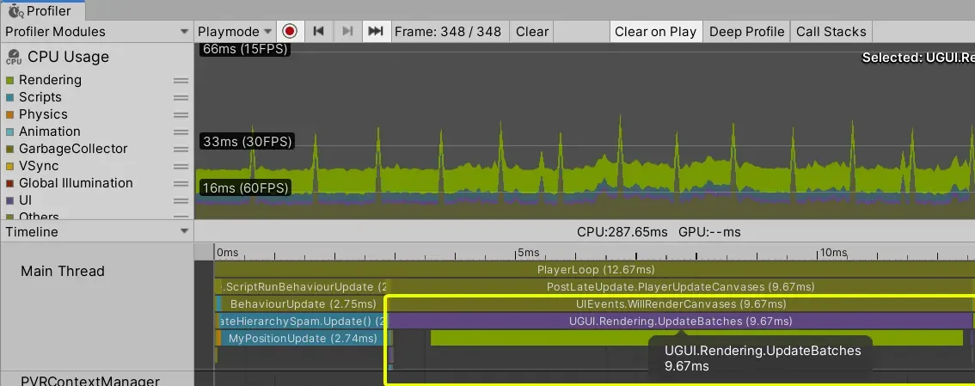Select the HierarchySpam.Update() sample bar
Screen dimensions: 975x386
pos(304,321)
